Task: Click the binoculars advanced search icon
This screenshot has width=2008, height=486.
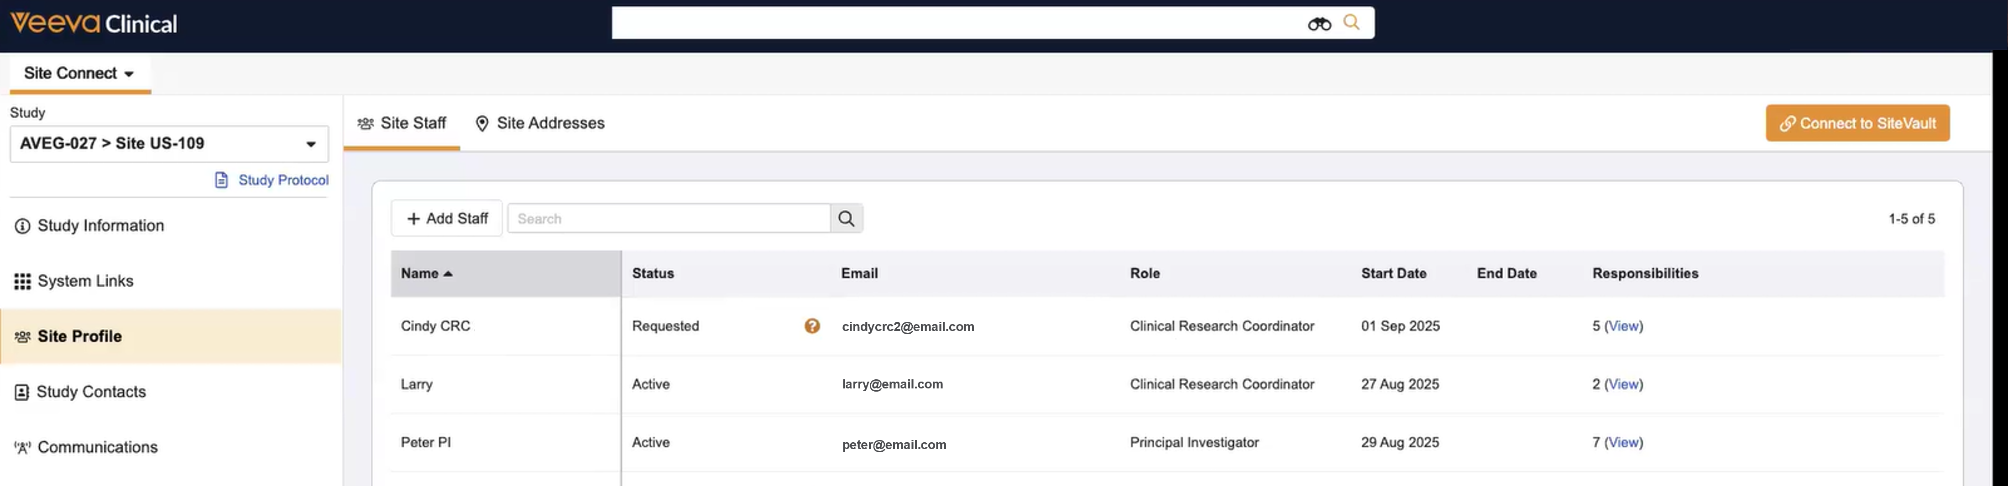Action: tap(1319, 24)
